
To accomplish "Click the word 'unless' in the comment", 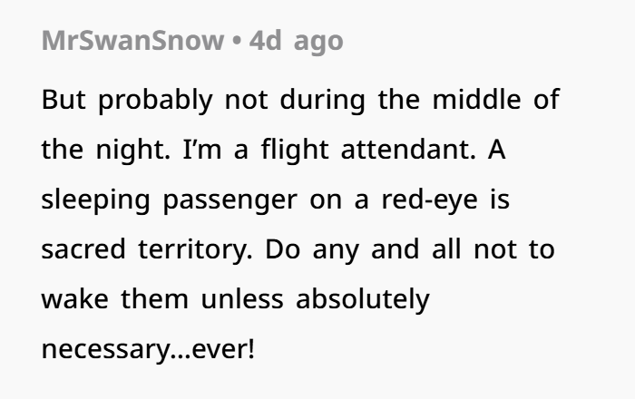I will (242, 299).
